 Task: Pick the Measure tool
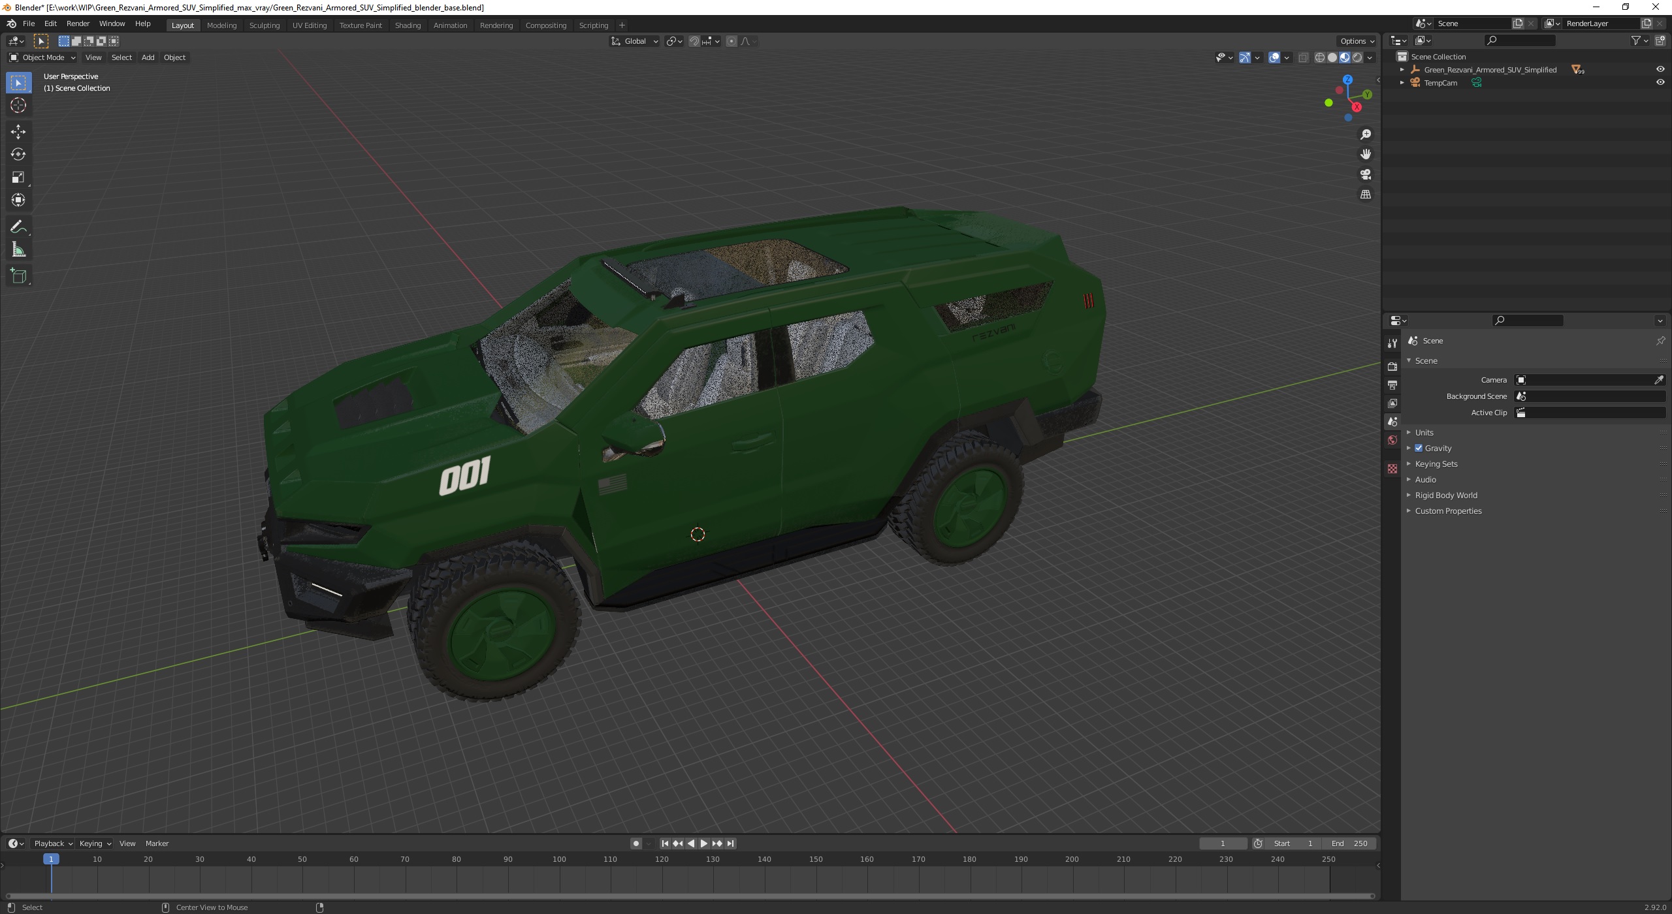18,250
